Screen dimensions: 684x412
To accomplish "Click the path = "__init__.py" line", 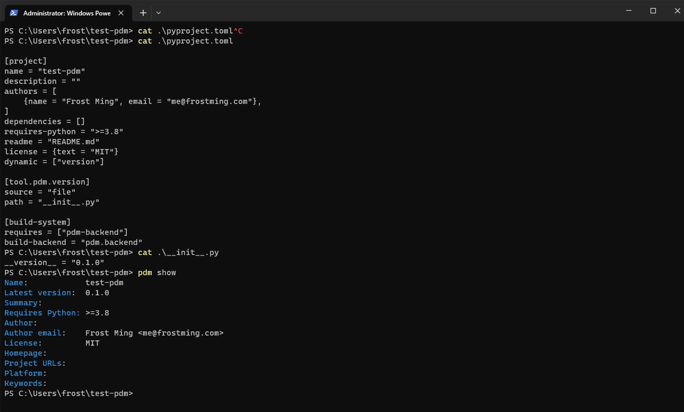I will 52,202.
